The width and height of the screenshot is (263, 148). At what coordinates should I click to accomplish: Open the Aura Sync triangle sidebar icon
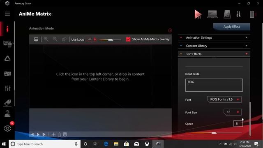click(7, 58)
